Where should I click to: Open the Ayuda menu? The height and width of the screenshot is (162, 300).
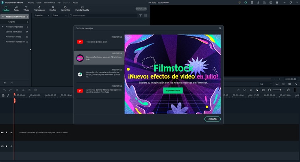75,3
